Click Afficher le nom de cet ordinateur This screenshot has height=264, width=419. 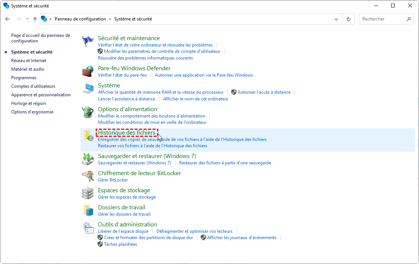click(196, 99)
